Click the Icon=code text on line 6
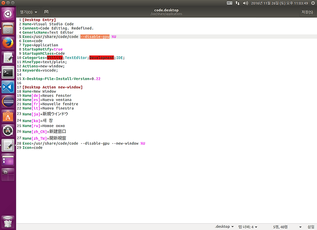The height and width of the screenshot is (230, 317). tap(32, 41)
